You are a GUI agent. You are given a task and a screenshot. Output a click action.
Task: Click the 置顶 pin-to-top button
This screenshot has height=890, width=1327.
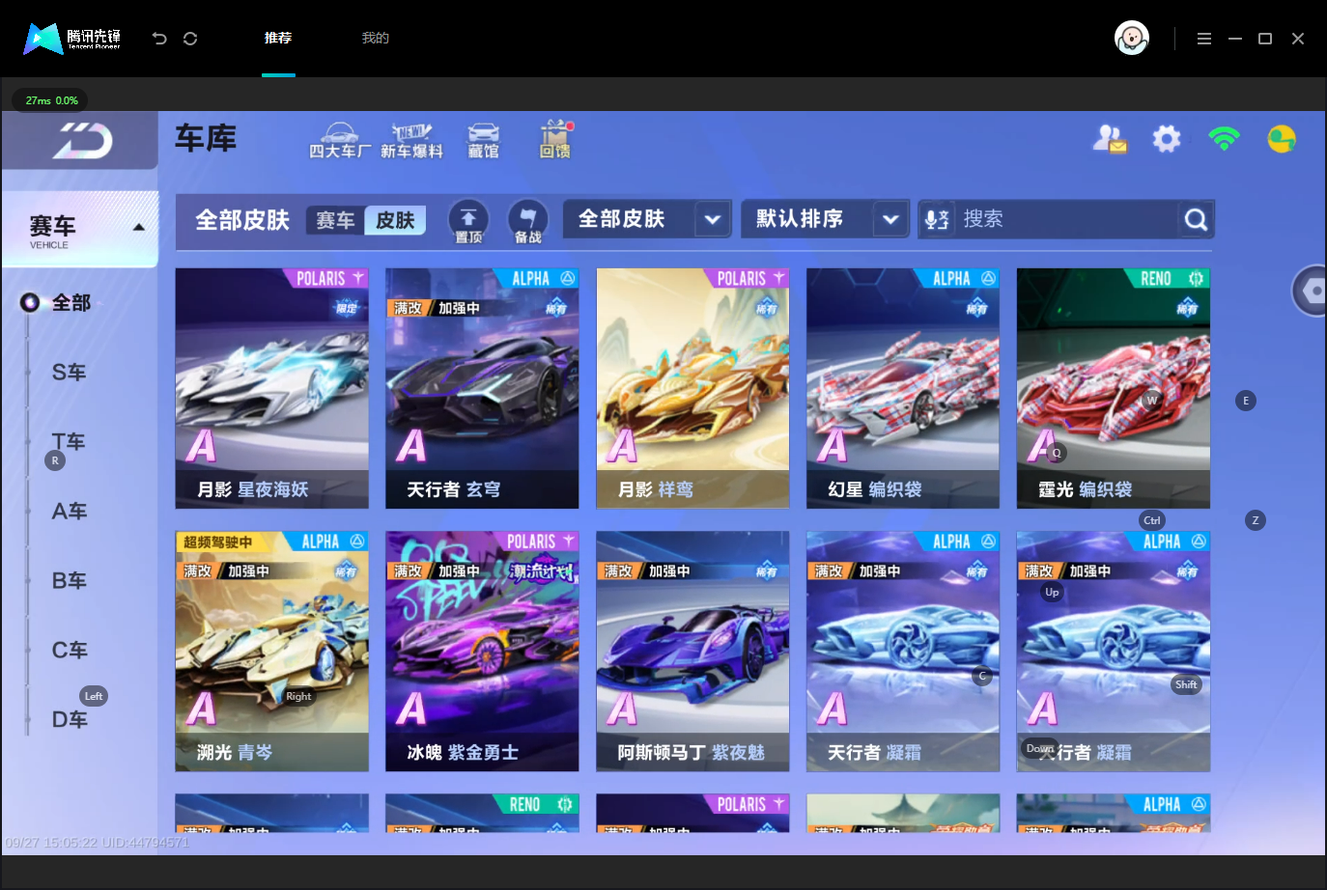pyautogui.click(x=468, y=221)
